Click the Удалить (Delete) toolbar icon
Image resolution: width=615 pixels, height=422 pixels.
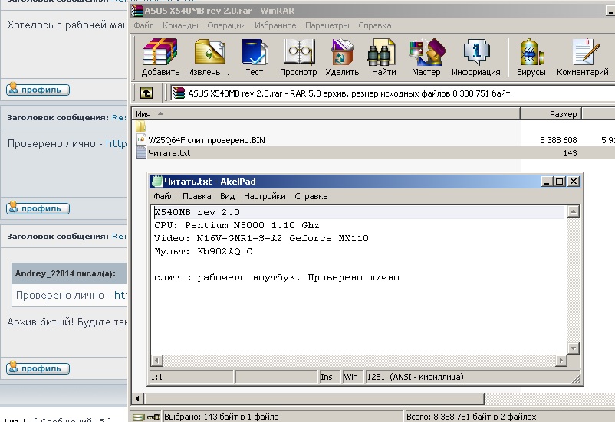point(342,57)
